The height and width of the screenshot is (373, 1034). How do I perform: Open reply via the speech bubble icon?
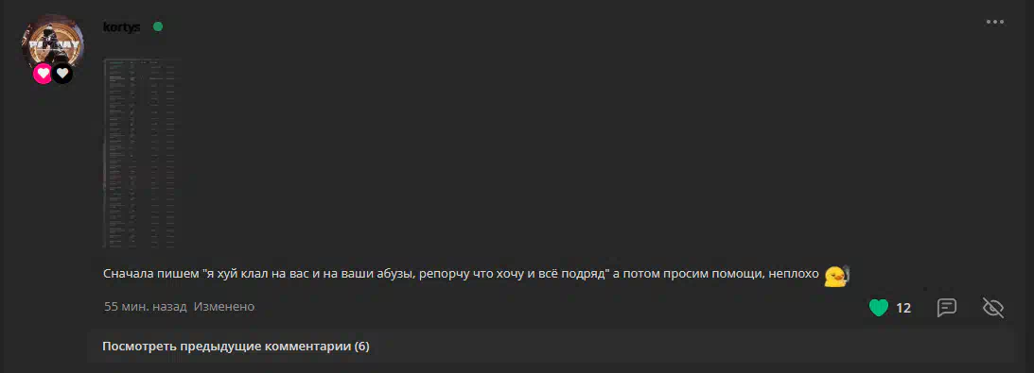(x=947, y=307)
